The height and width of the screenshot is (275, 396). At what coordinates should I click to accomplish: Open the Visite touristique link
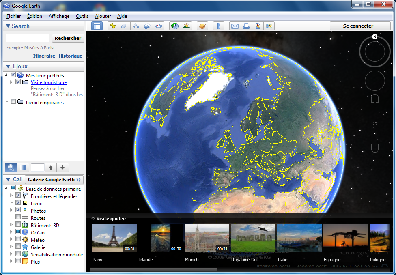click(49, 82)
